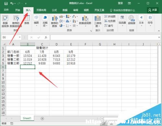Screen dimensions: 162x126
Task: Open the 符号 (Symbols) dropdown
Action: coord(150,21)
